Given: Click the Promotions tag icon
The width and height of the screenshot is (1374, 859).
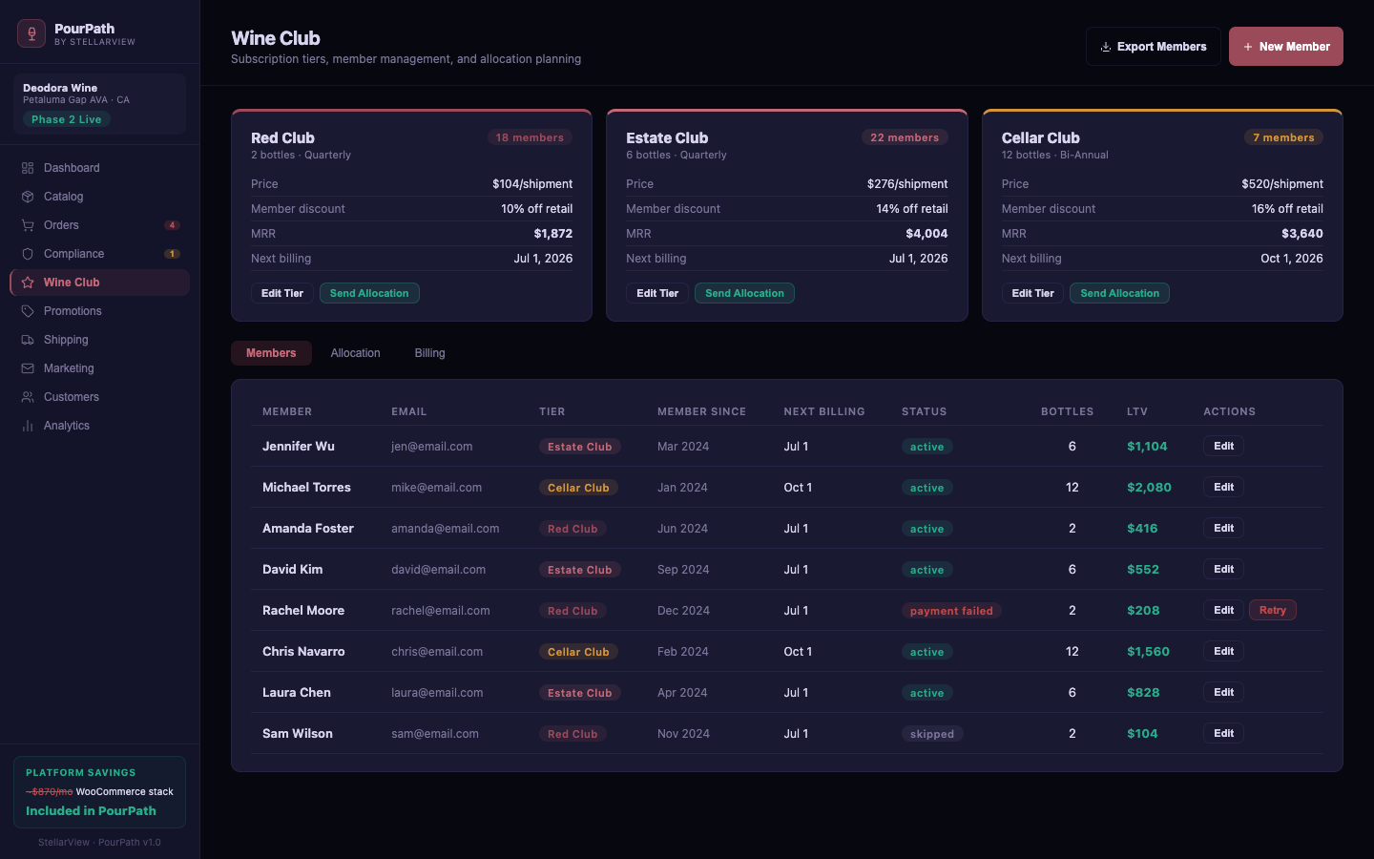Looking at the screenshot, I should click(28, 311).
